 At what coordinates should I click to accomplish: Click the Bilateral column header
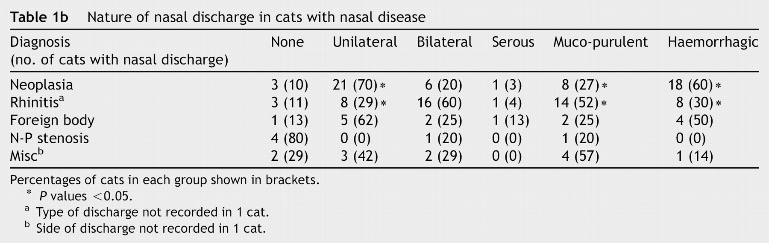[444, 42]
